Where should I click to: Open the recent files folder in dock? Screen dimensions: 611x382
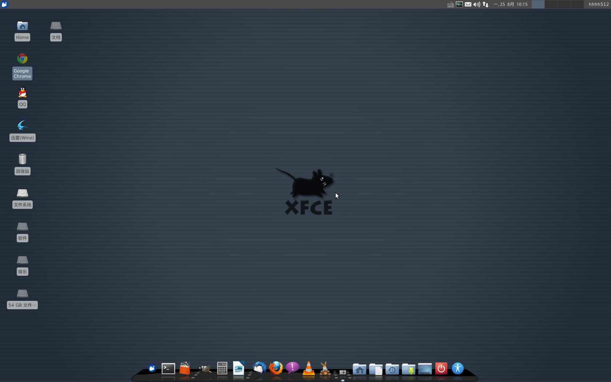pos(392,369)
